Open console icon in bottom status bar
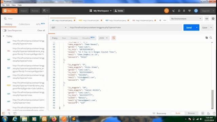 point(15,113)
